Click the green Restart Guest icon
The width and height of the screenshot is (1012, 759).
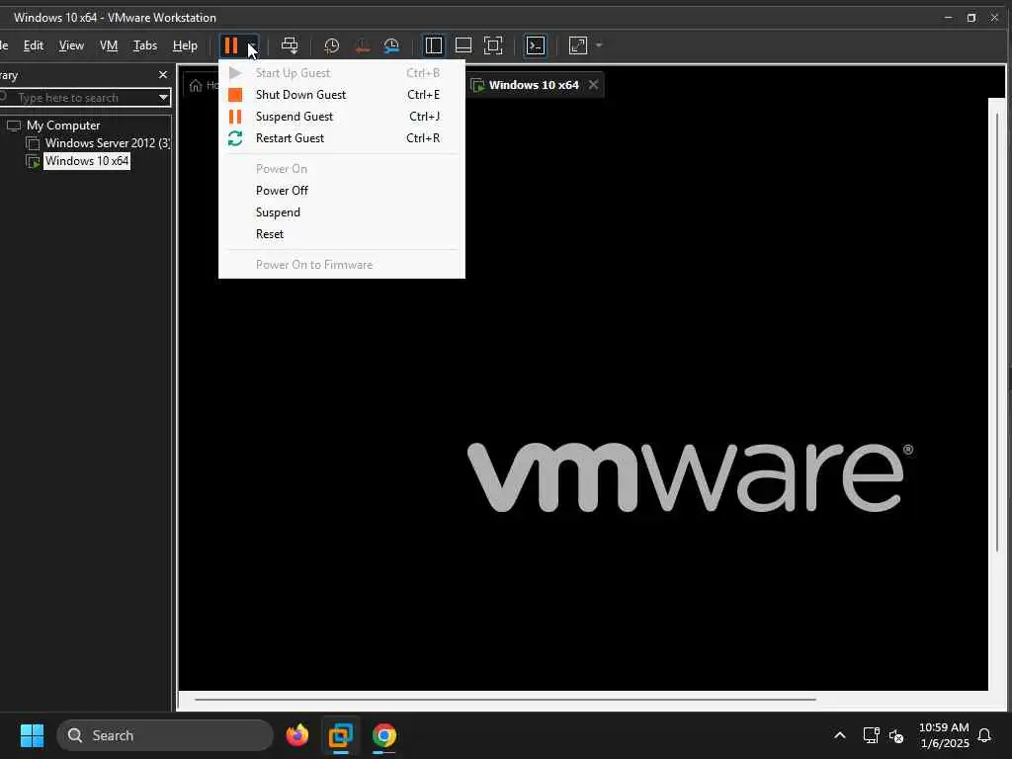click(235, 138)
